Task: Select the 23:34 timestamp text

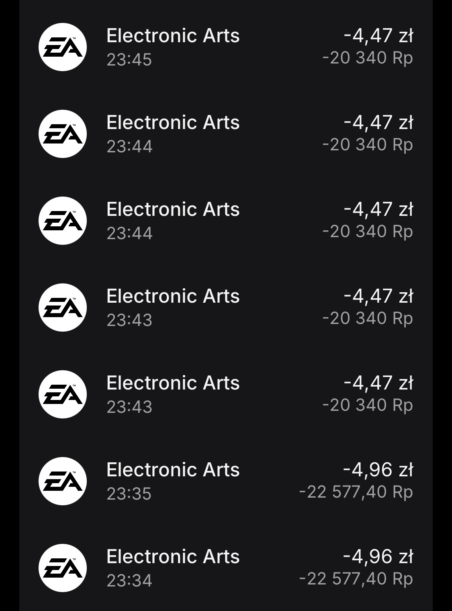Action: tap(129, 581)
